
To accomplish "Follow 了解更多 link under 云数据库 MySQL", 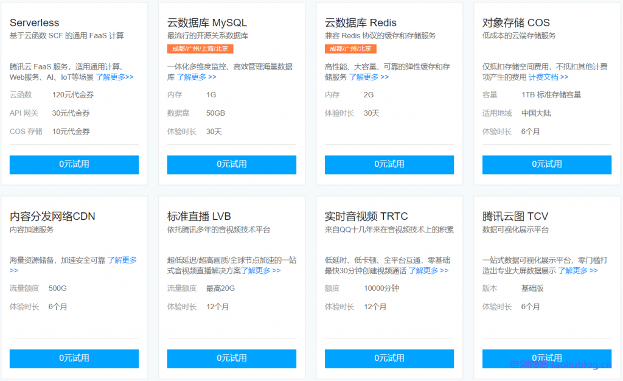I will coord(196,77).
